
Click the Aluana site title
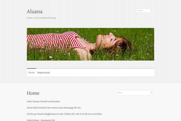pos(35,11)
